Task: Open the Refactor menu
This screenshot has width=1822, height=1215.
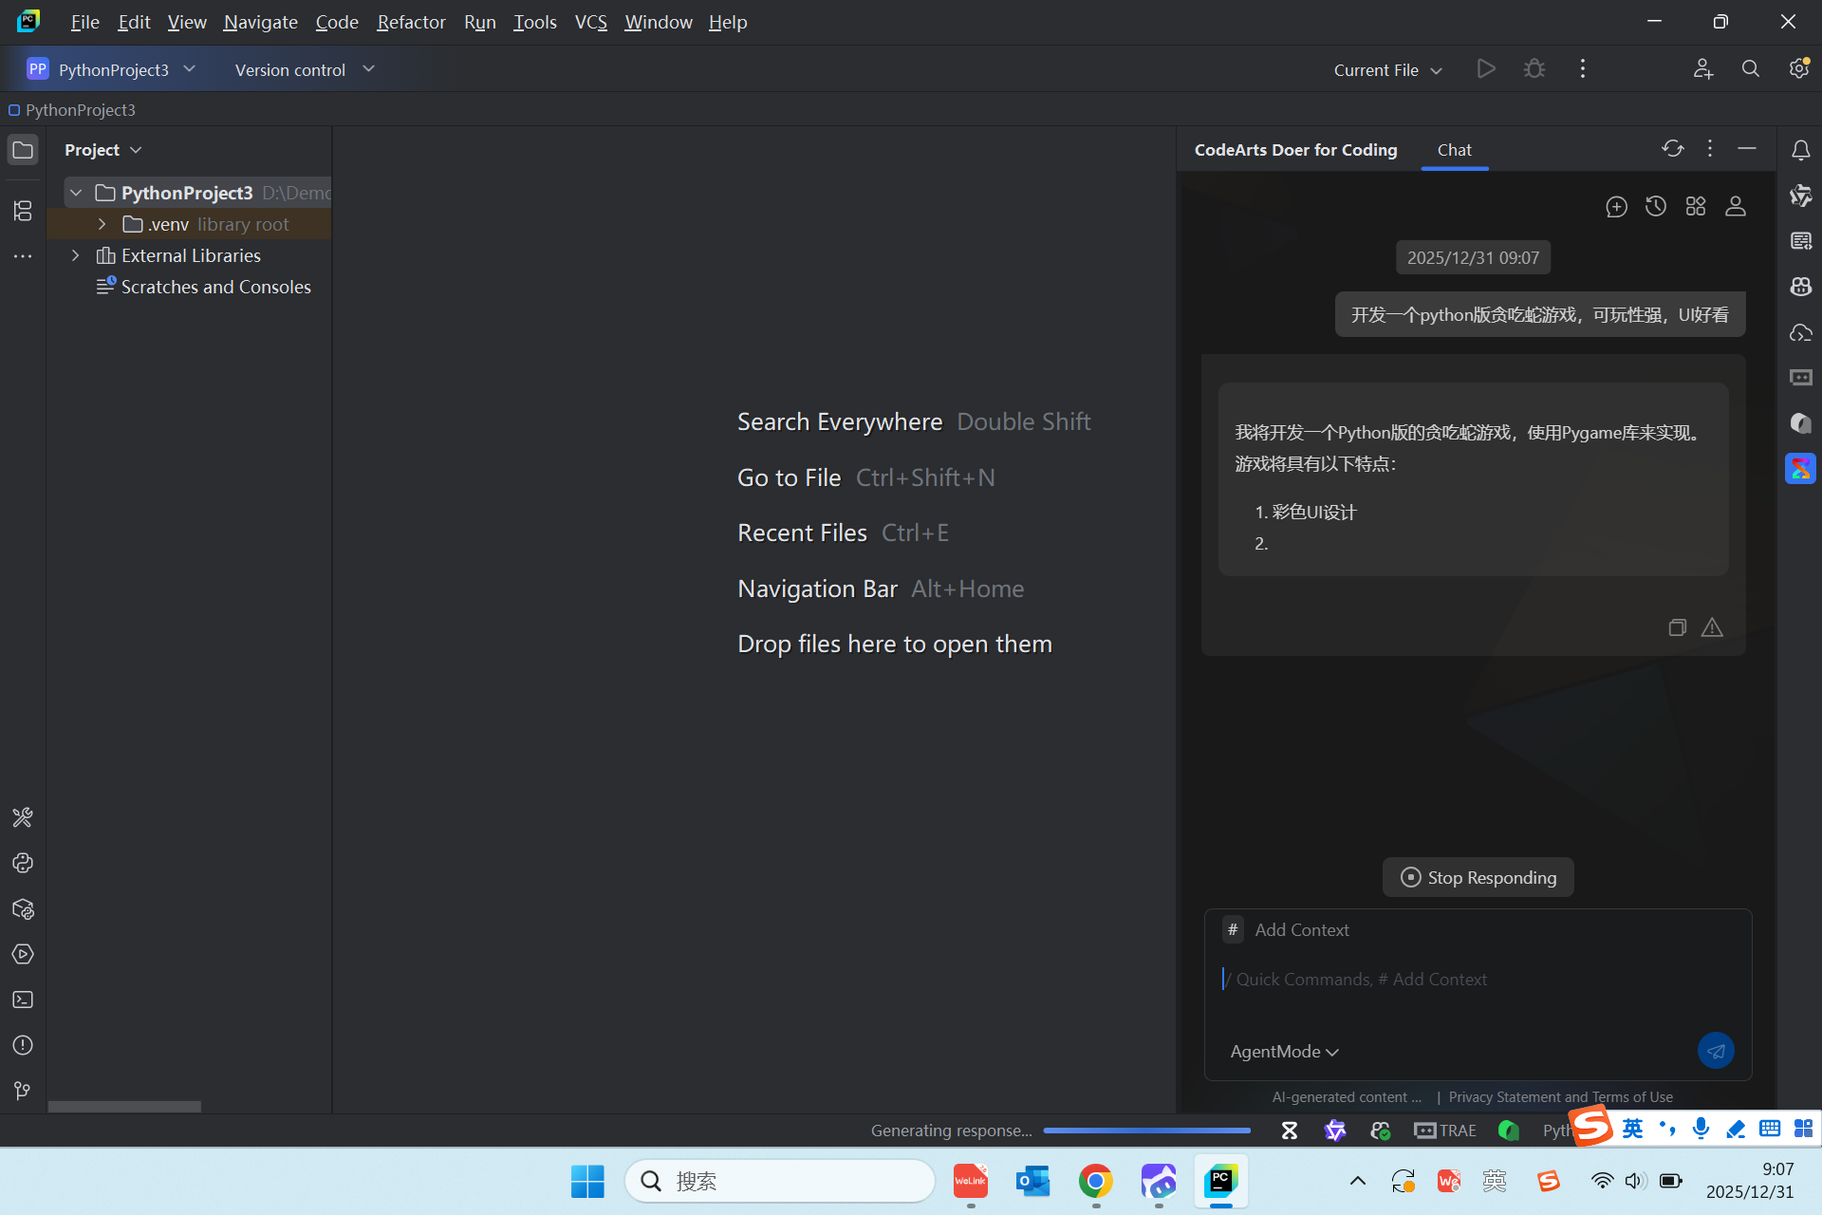Action: pyautogui.click(x=410, y=22)
